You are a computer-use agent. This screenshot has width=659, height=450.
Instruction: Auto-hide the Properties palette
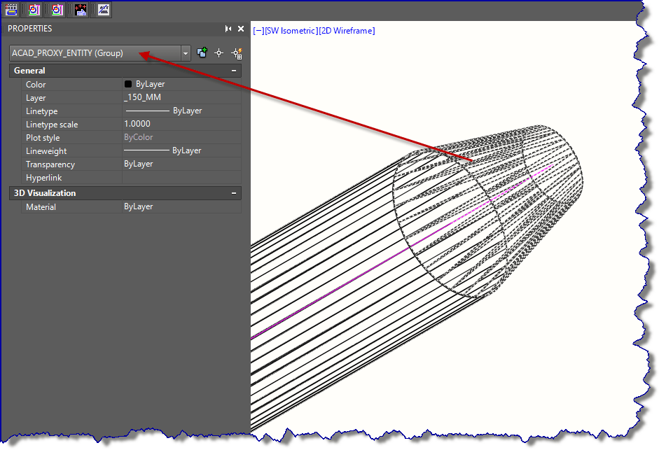(x=228, y=29)
